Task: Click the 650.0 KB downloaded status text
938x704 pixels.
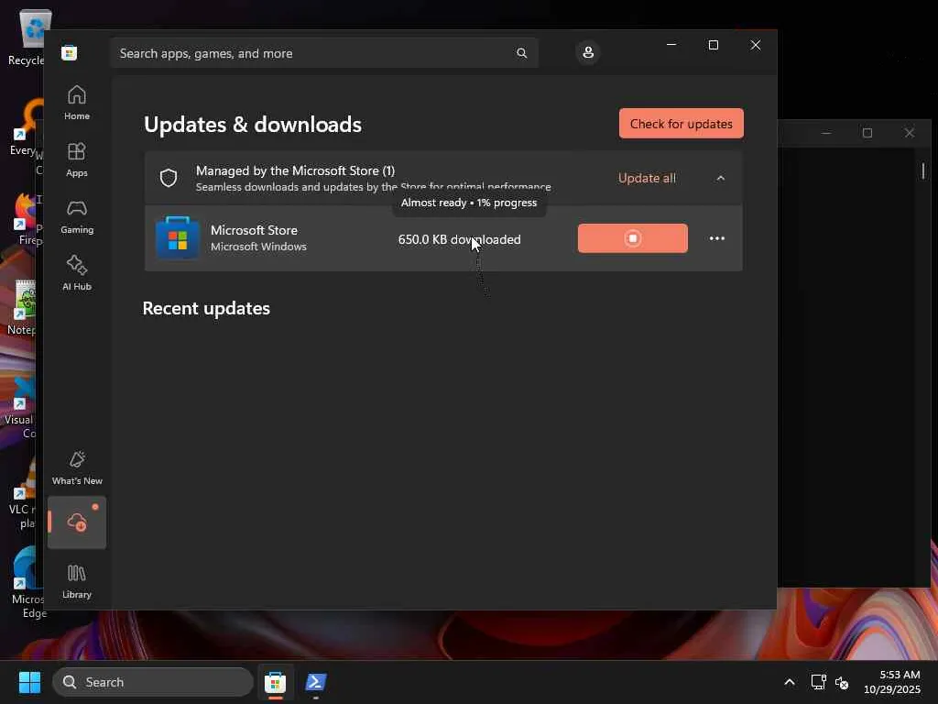Action: point(459,239)
